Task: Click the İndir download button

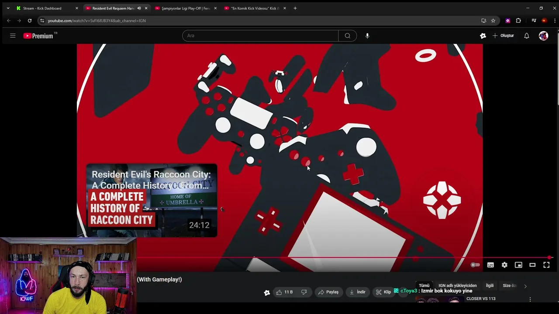Action: click(x=357, y=292)
